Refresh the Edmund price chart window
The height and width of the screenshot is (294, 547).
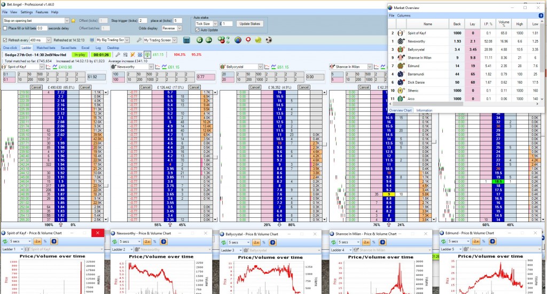(443, 241)
